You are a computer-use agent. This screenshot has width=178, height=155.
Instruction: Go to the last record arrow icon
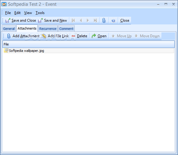point(95,20)
